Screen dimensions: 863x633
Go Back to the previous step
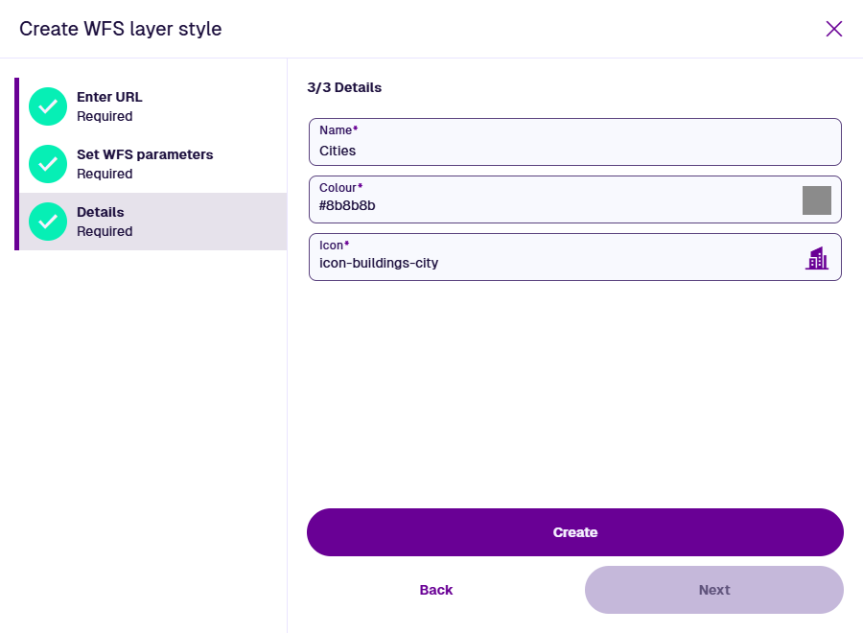(436, 590)
